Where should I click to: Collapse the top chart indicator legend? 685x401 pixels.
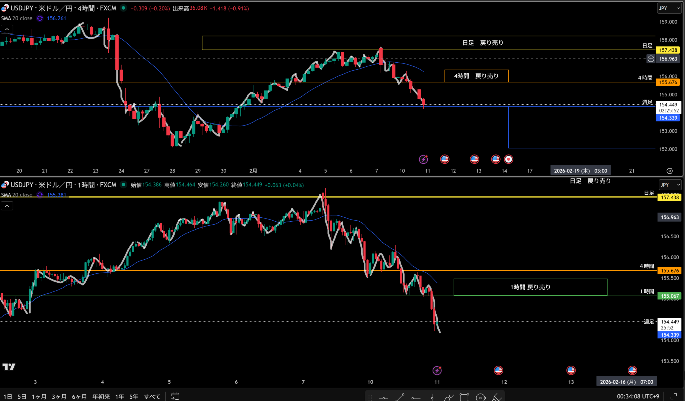(7, 29)
